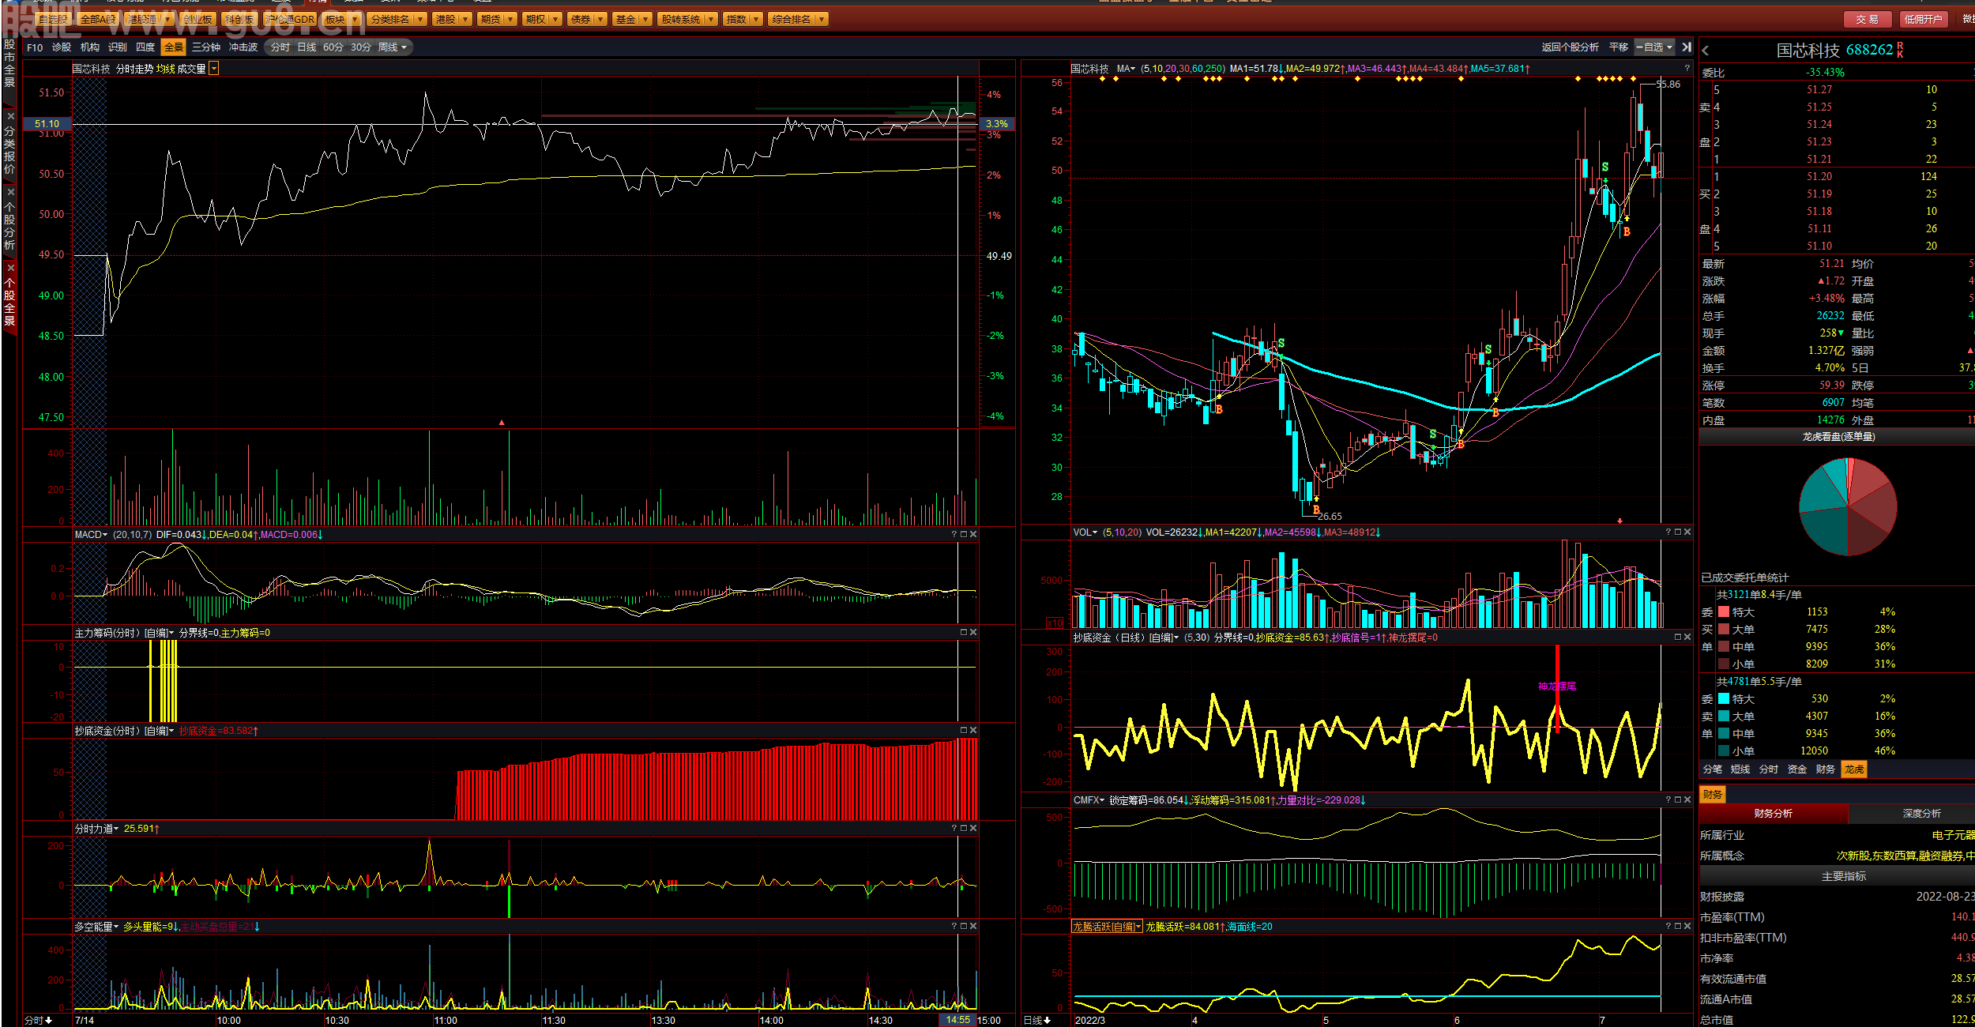Screen dimensions: 1975x1027
Task: Open help for 分时力道 panel
Action: point(954,829)
